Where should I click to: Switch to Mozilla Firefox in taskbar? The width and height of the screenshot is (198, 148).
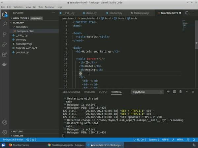pyautogui.click(x=19, y=145)
